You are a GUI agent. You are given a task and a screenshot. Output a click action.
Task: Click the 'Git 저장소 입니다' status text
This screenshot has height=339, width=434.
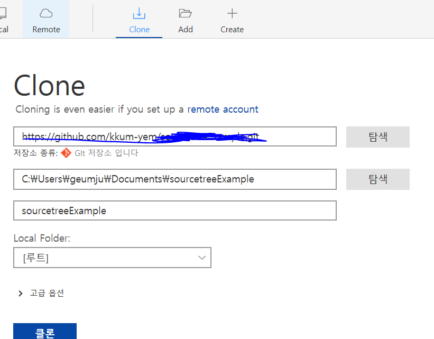106,153
